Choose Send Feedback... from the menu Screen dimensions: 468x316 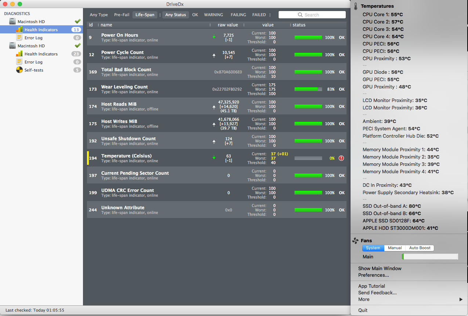click(x=377, y=293)
